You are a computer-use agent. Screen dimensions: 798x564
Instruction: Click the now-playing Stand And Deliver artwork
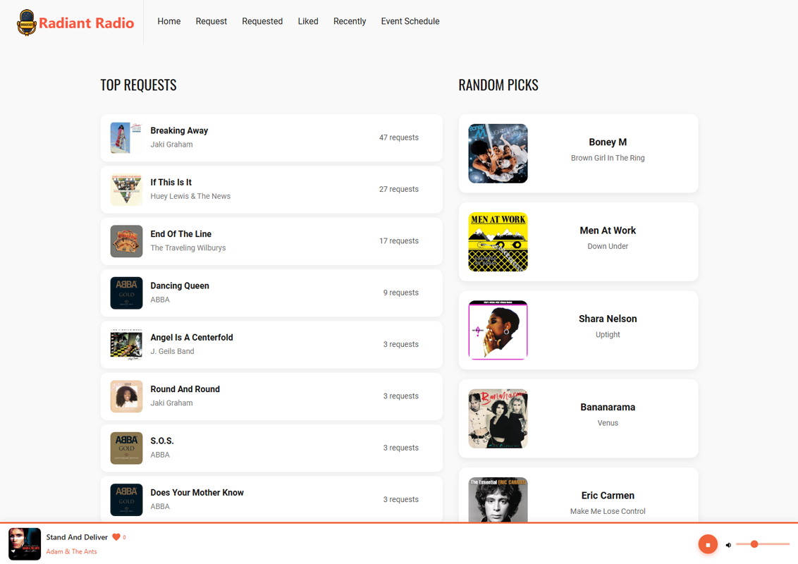tap(25, 544)
